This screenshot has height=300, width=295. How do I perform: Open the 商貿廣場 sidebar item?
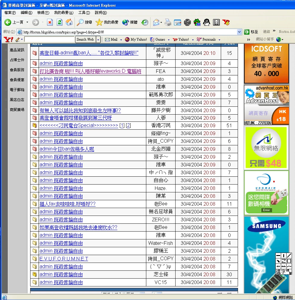click(17, 110)
